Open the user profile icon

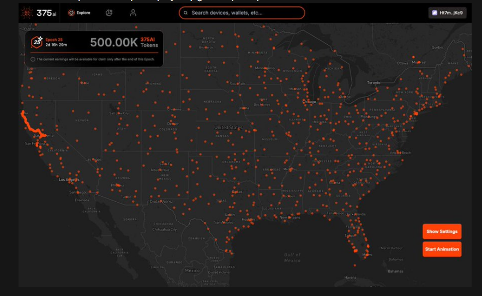pos(133,13)
